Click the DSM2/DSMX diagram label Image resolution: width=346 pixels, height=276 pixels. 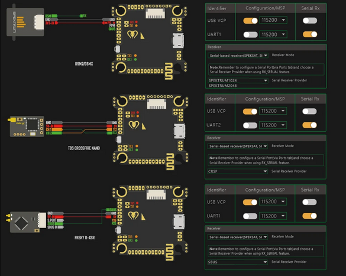84,64
